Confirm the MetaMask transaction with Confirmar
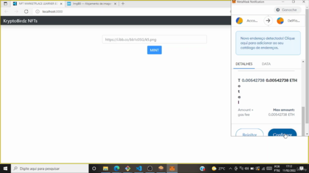The image size is (309, 173). click(282, 133)
